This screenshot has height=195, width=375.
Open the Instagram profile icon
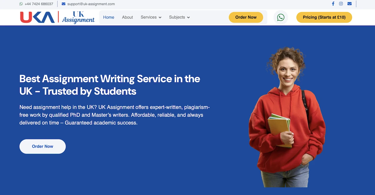pos(341,4)
